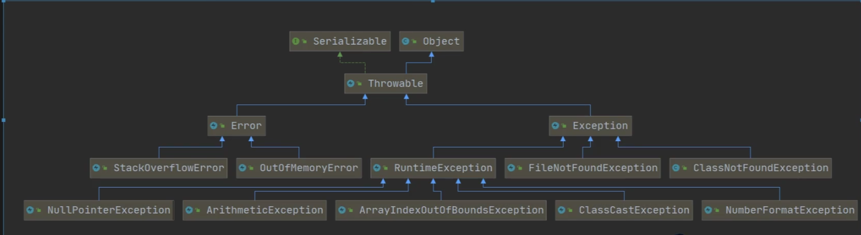The width and height of the screenshot is (861, 235).
Task: Click the StackOverflowError class icon
Action: 96,168
